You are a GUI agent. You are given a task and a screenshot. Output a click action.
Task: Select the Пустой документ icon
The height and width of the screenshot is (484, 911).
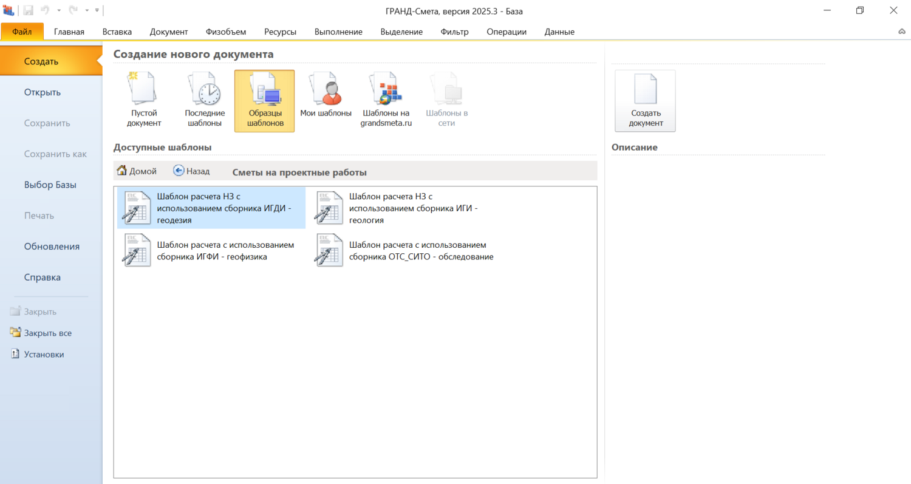coord(144,101)
